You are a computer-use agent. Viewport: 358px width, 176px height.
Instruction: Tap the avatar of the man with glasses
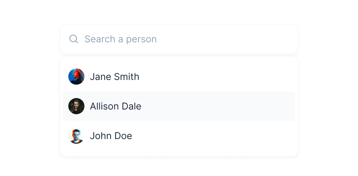tap(76, 136)
